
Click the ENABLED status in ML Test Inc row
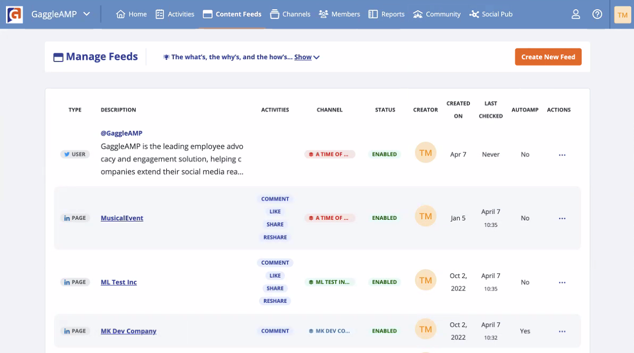coord(385,282)
